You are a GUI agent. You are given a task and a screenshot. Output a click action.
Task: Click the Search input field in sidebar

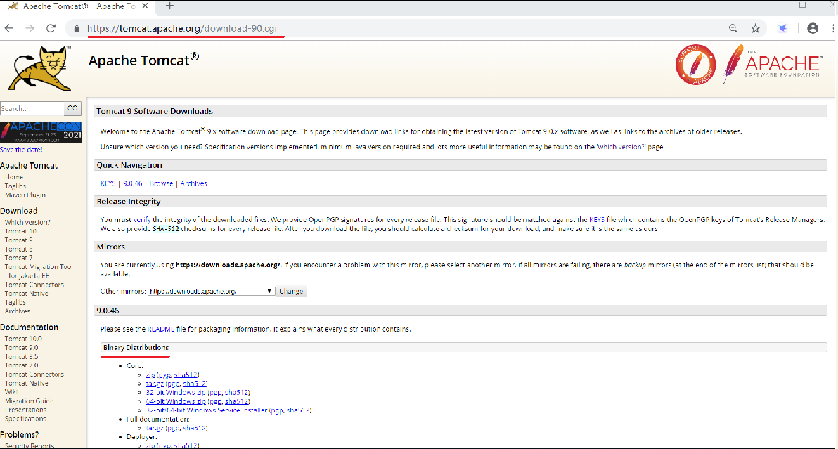click(x=32, y=108)
